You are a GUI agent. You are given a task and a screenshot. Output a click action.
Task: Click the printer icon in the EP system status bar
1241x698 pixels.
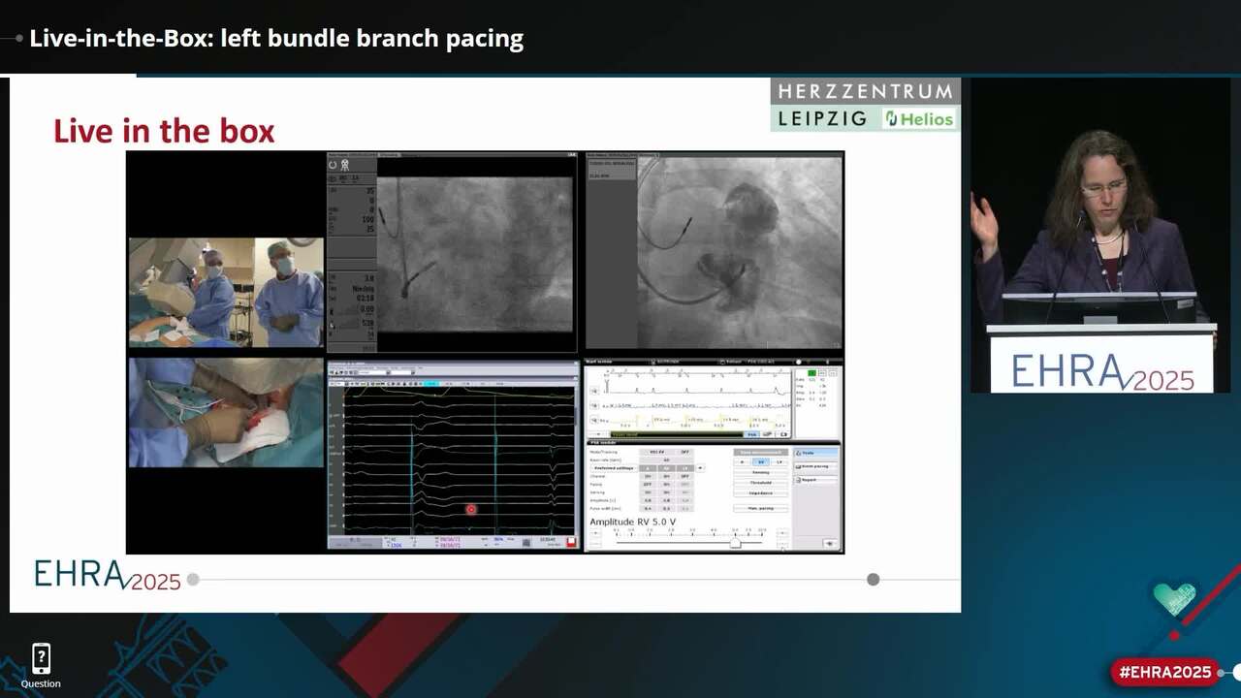pyautogui.click(x=526, y=542)
